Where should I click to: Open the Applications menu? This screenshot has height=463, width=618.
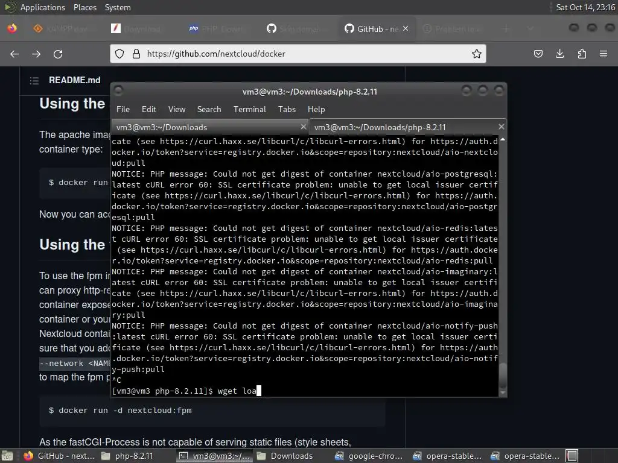[x=43, y=7]
